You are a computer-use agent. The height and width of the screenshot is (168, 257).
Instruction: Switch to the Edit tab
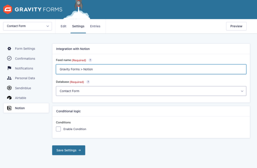(x=63, y=26)
